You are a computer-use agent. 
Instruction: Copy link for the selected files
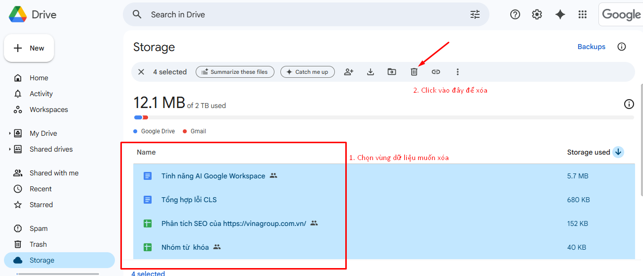pos(436,72)
